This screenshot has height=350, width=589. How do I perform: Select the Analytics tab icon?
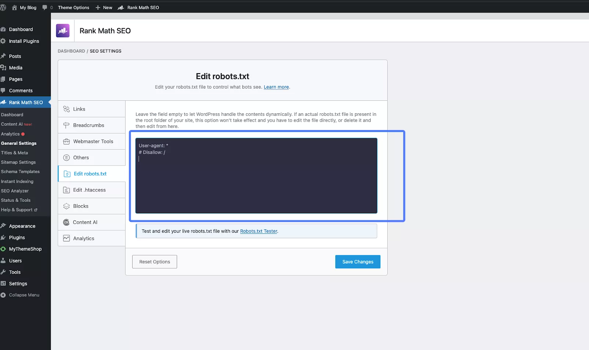(x=67, y=238)
